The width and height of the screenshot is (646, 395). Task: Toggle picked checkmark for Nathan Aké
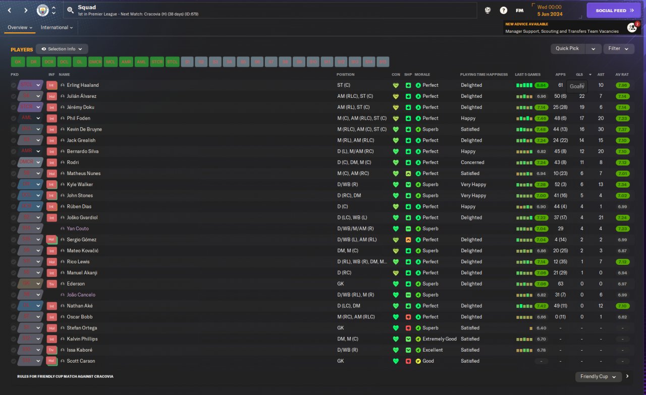14,306
